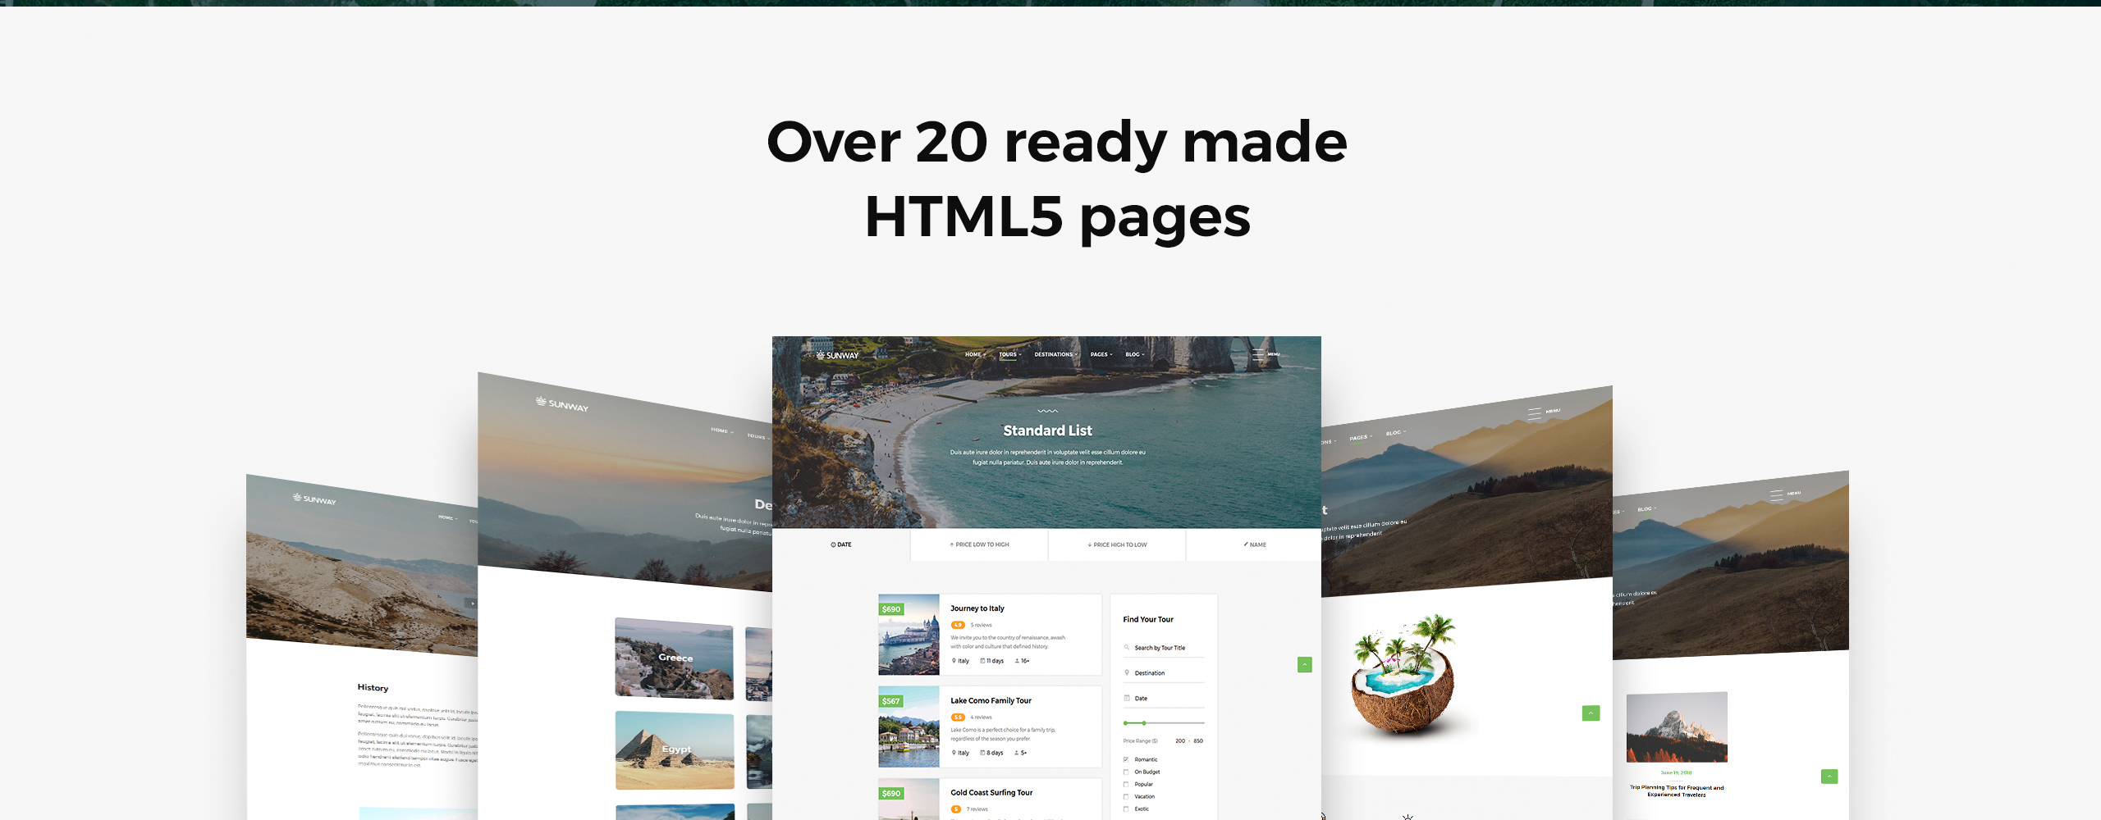Open the hamburger menu in center page
This screenshot has width=2101, height=820.
[x=1258, y=354]
